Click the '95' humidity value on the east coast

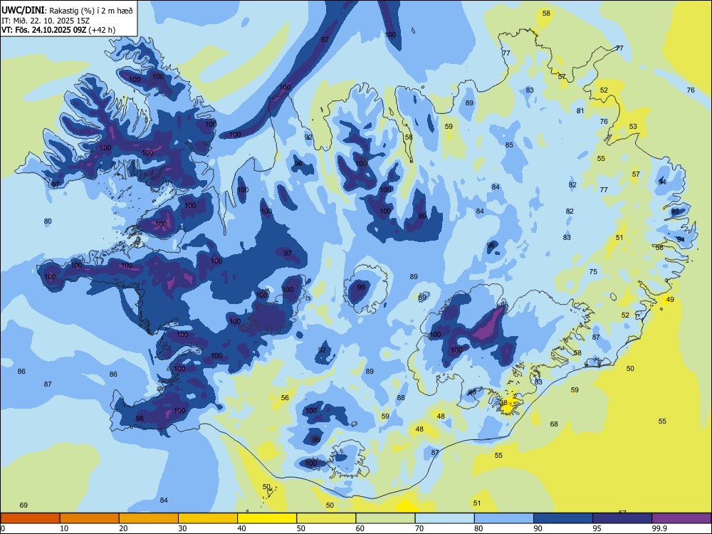[675, 211]
